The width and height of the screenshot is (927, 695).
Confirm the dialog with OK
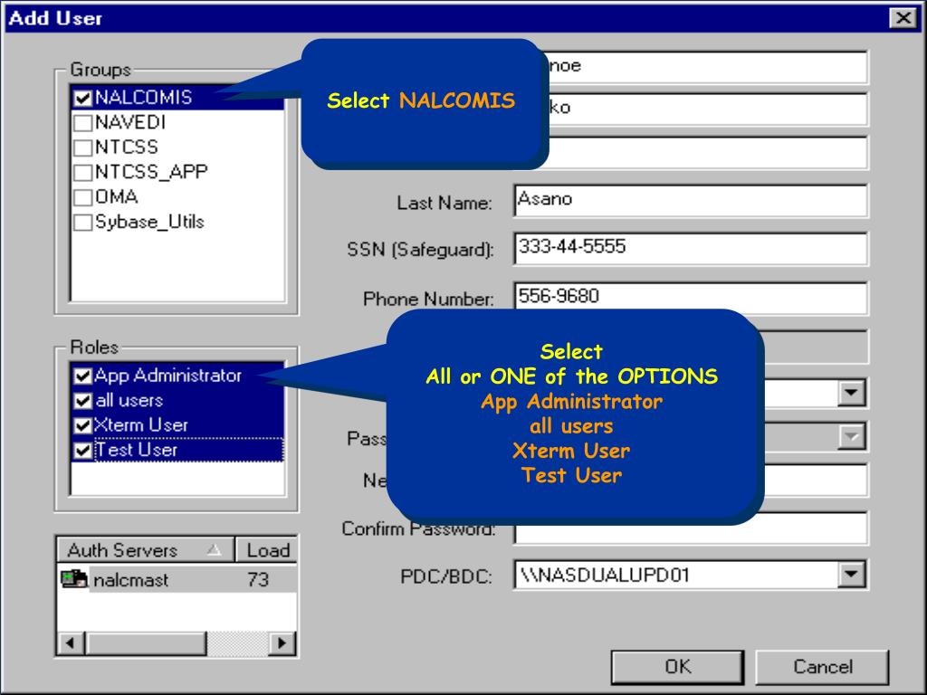677,667
